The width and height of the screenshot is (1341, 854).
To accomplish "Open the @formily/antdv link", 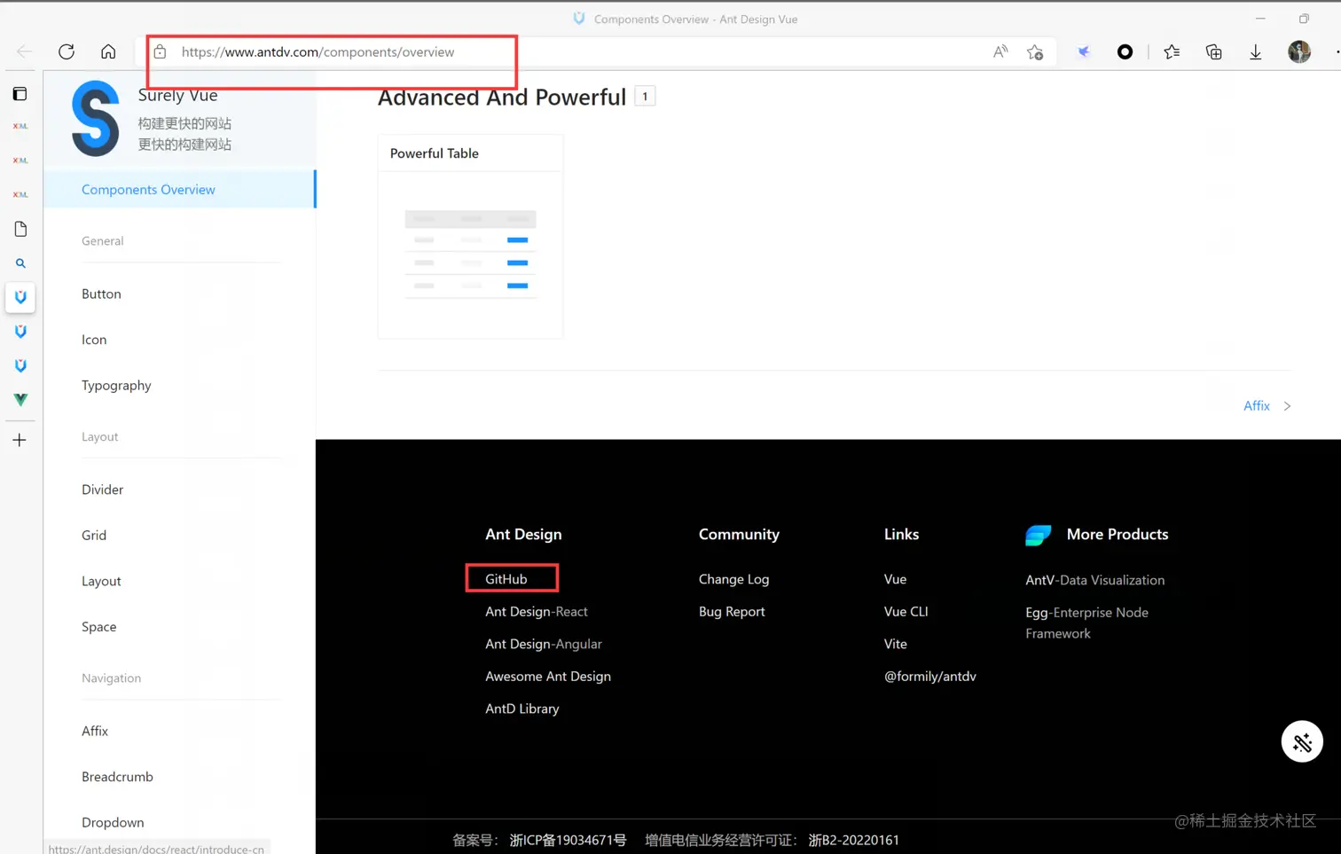I will tap(930, 677).
